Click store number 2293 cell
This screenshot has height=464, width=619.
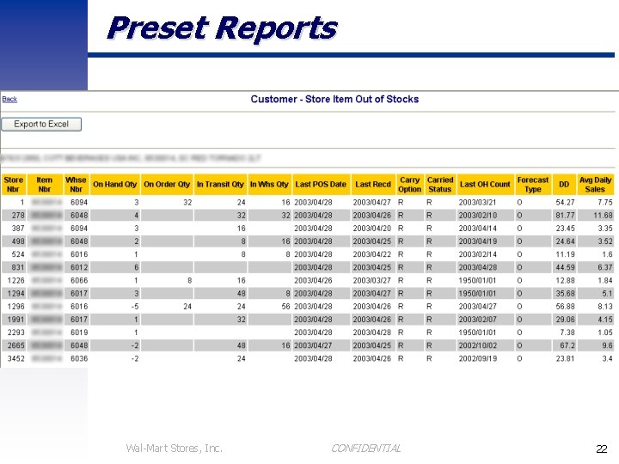coord(14,333)
